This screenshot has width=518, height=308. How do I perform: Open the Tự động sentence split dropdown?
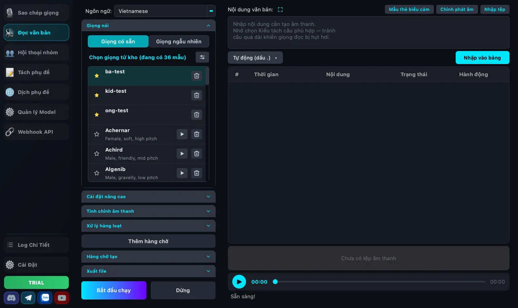[255, 58]
